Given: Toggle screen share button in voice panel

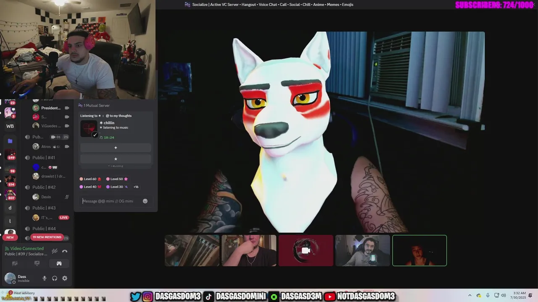Looking at the screenshot, I should (x=37, y=263).
